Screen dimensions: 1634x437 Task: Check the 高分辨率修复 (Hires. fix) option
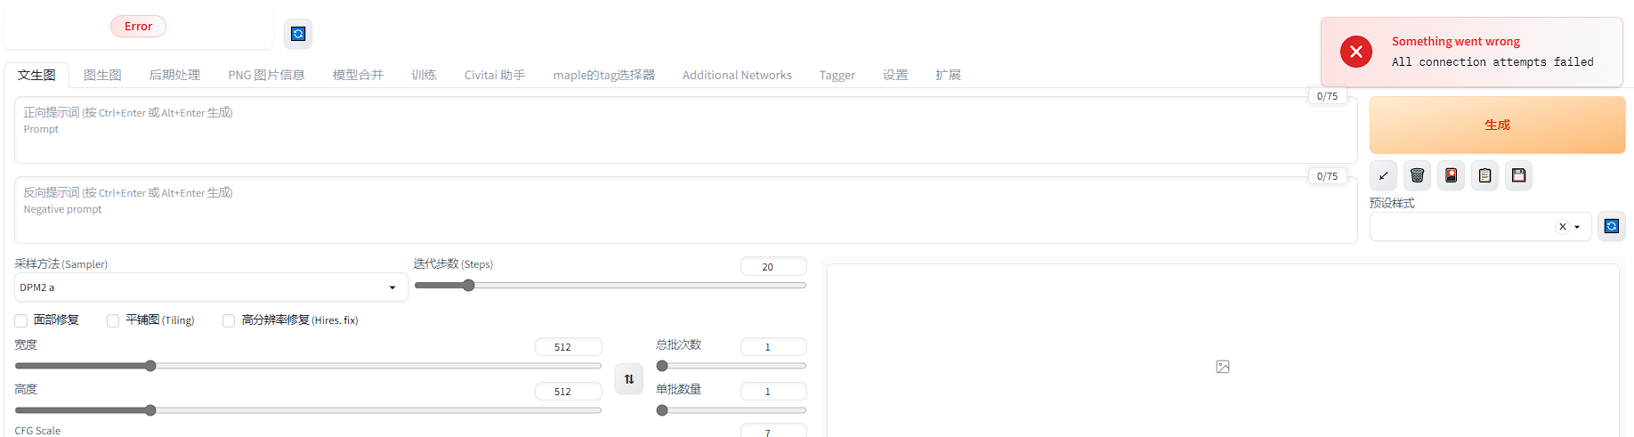click(229, 320)
